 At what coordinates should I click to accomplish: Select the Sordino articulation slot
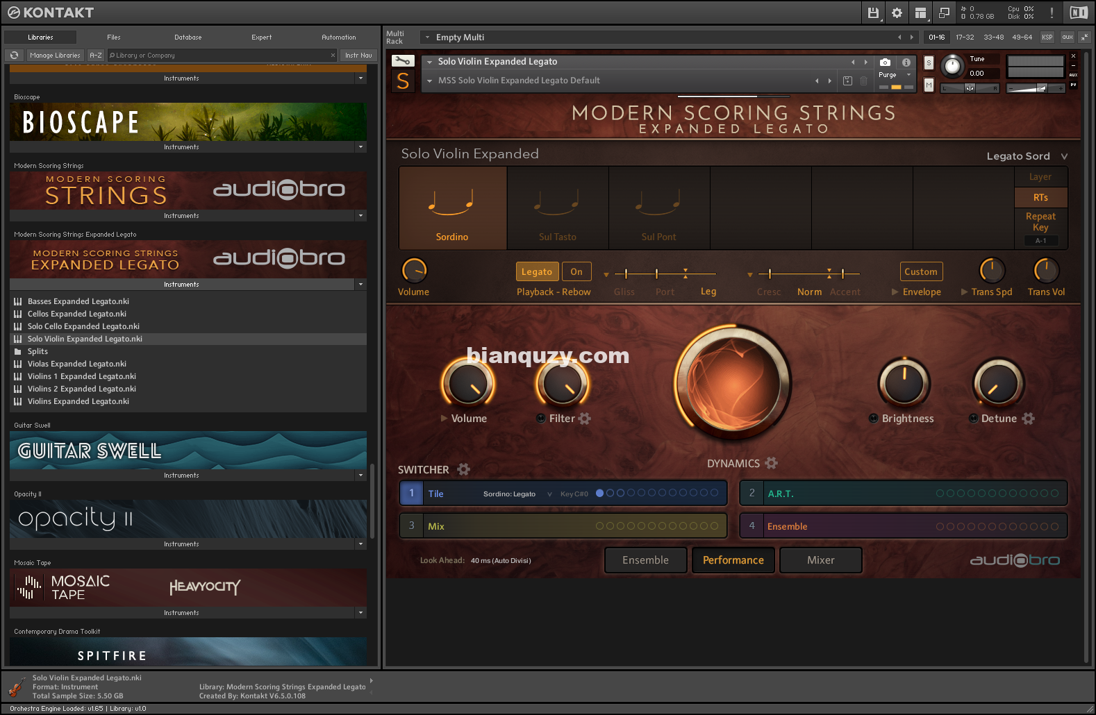tap(453, 208)
